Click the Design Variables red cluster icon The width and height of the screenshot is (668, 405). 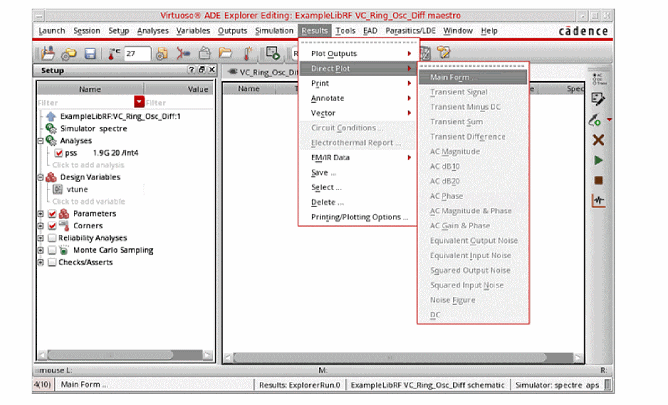[x=51, y=177]
